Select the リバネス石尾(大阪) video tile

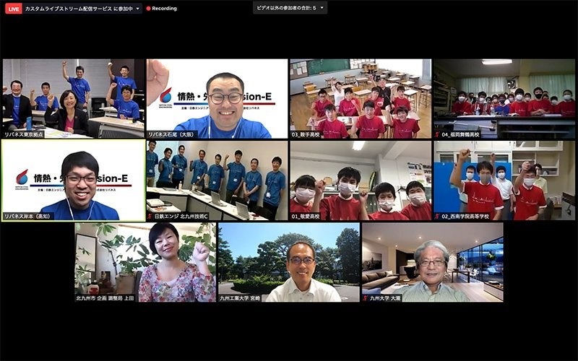[x=217, y=99]
